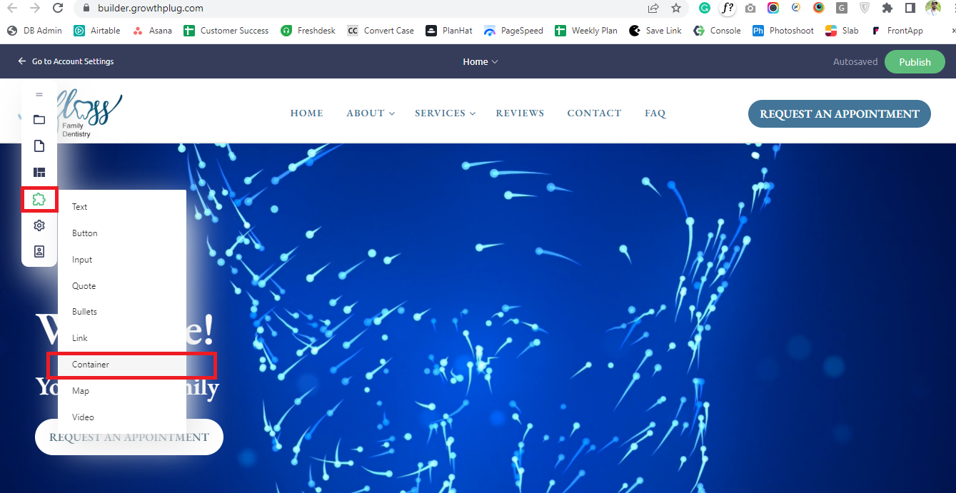Click REVIEWS in site navigation

(x=520, y=113)
